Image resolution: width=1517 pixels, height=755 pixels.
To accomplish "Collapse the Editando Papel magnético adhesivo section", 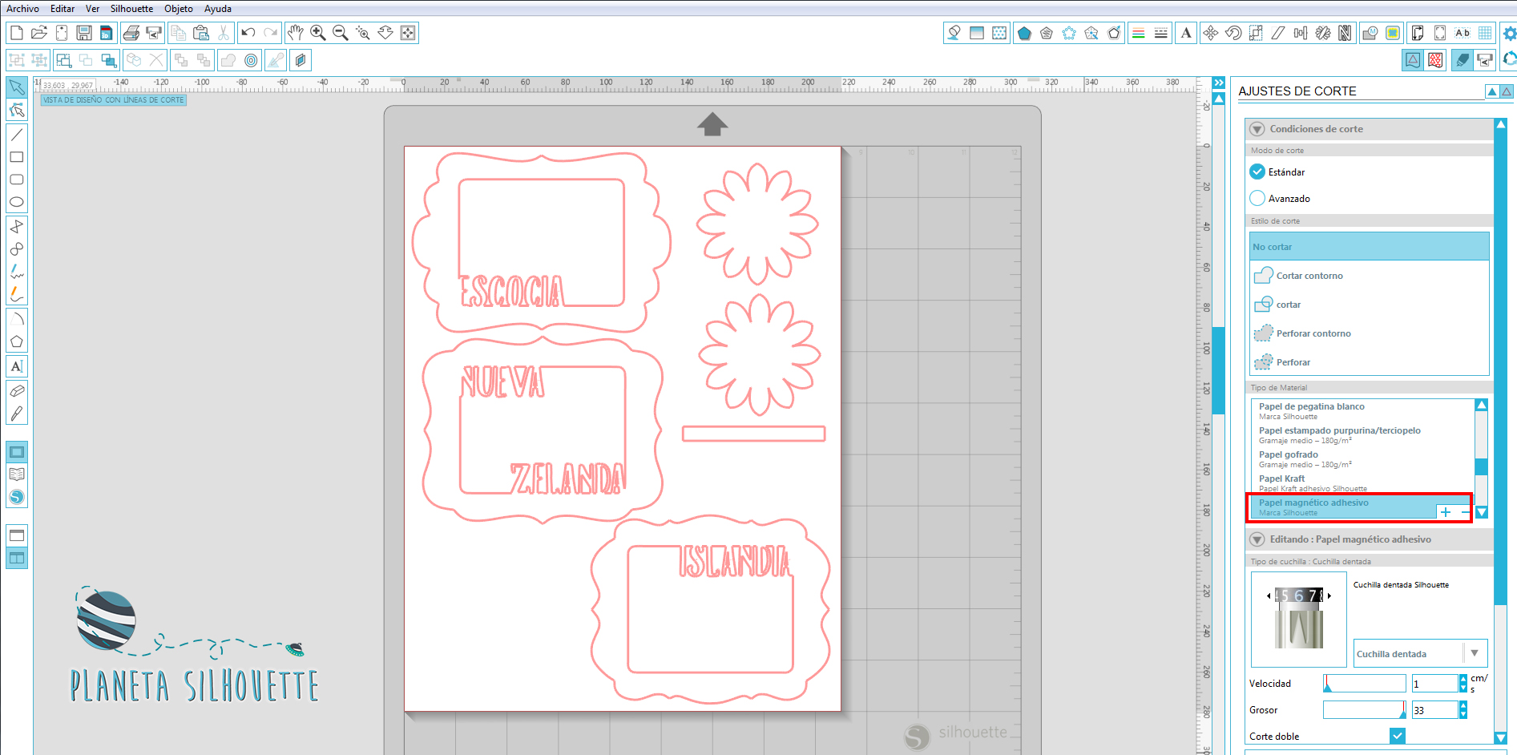I will [1257, 539].
